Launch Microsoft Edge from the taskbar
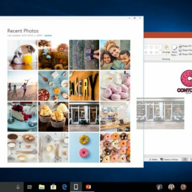This screenshot has height=192, width=192. point(64,187)
